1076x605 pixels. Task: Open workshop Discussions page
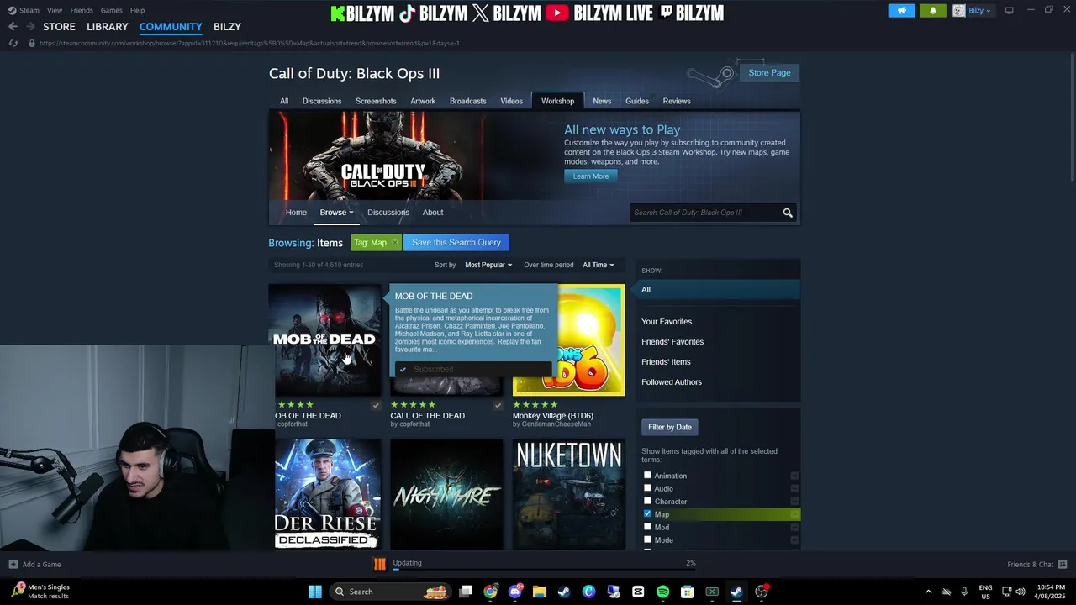[388, 213]
